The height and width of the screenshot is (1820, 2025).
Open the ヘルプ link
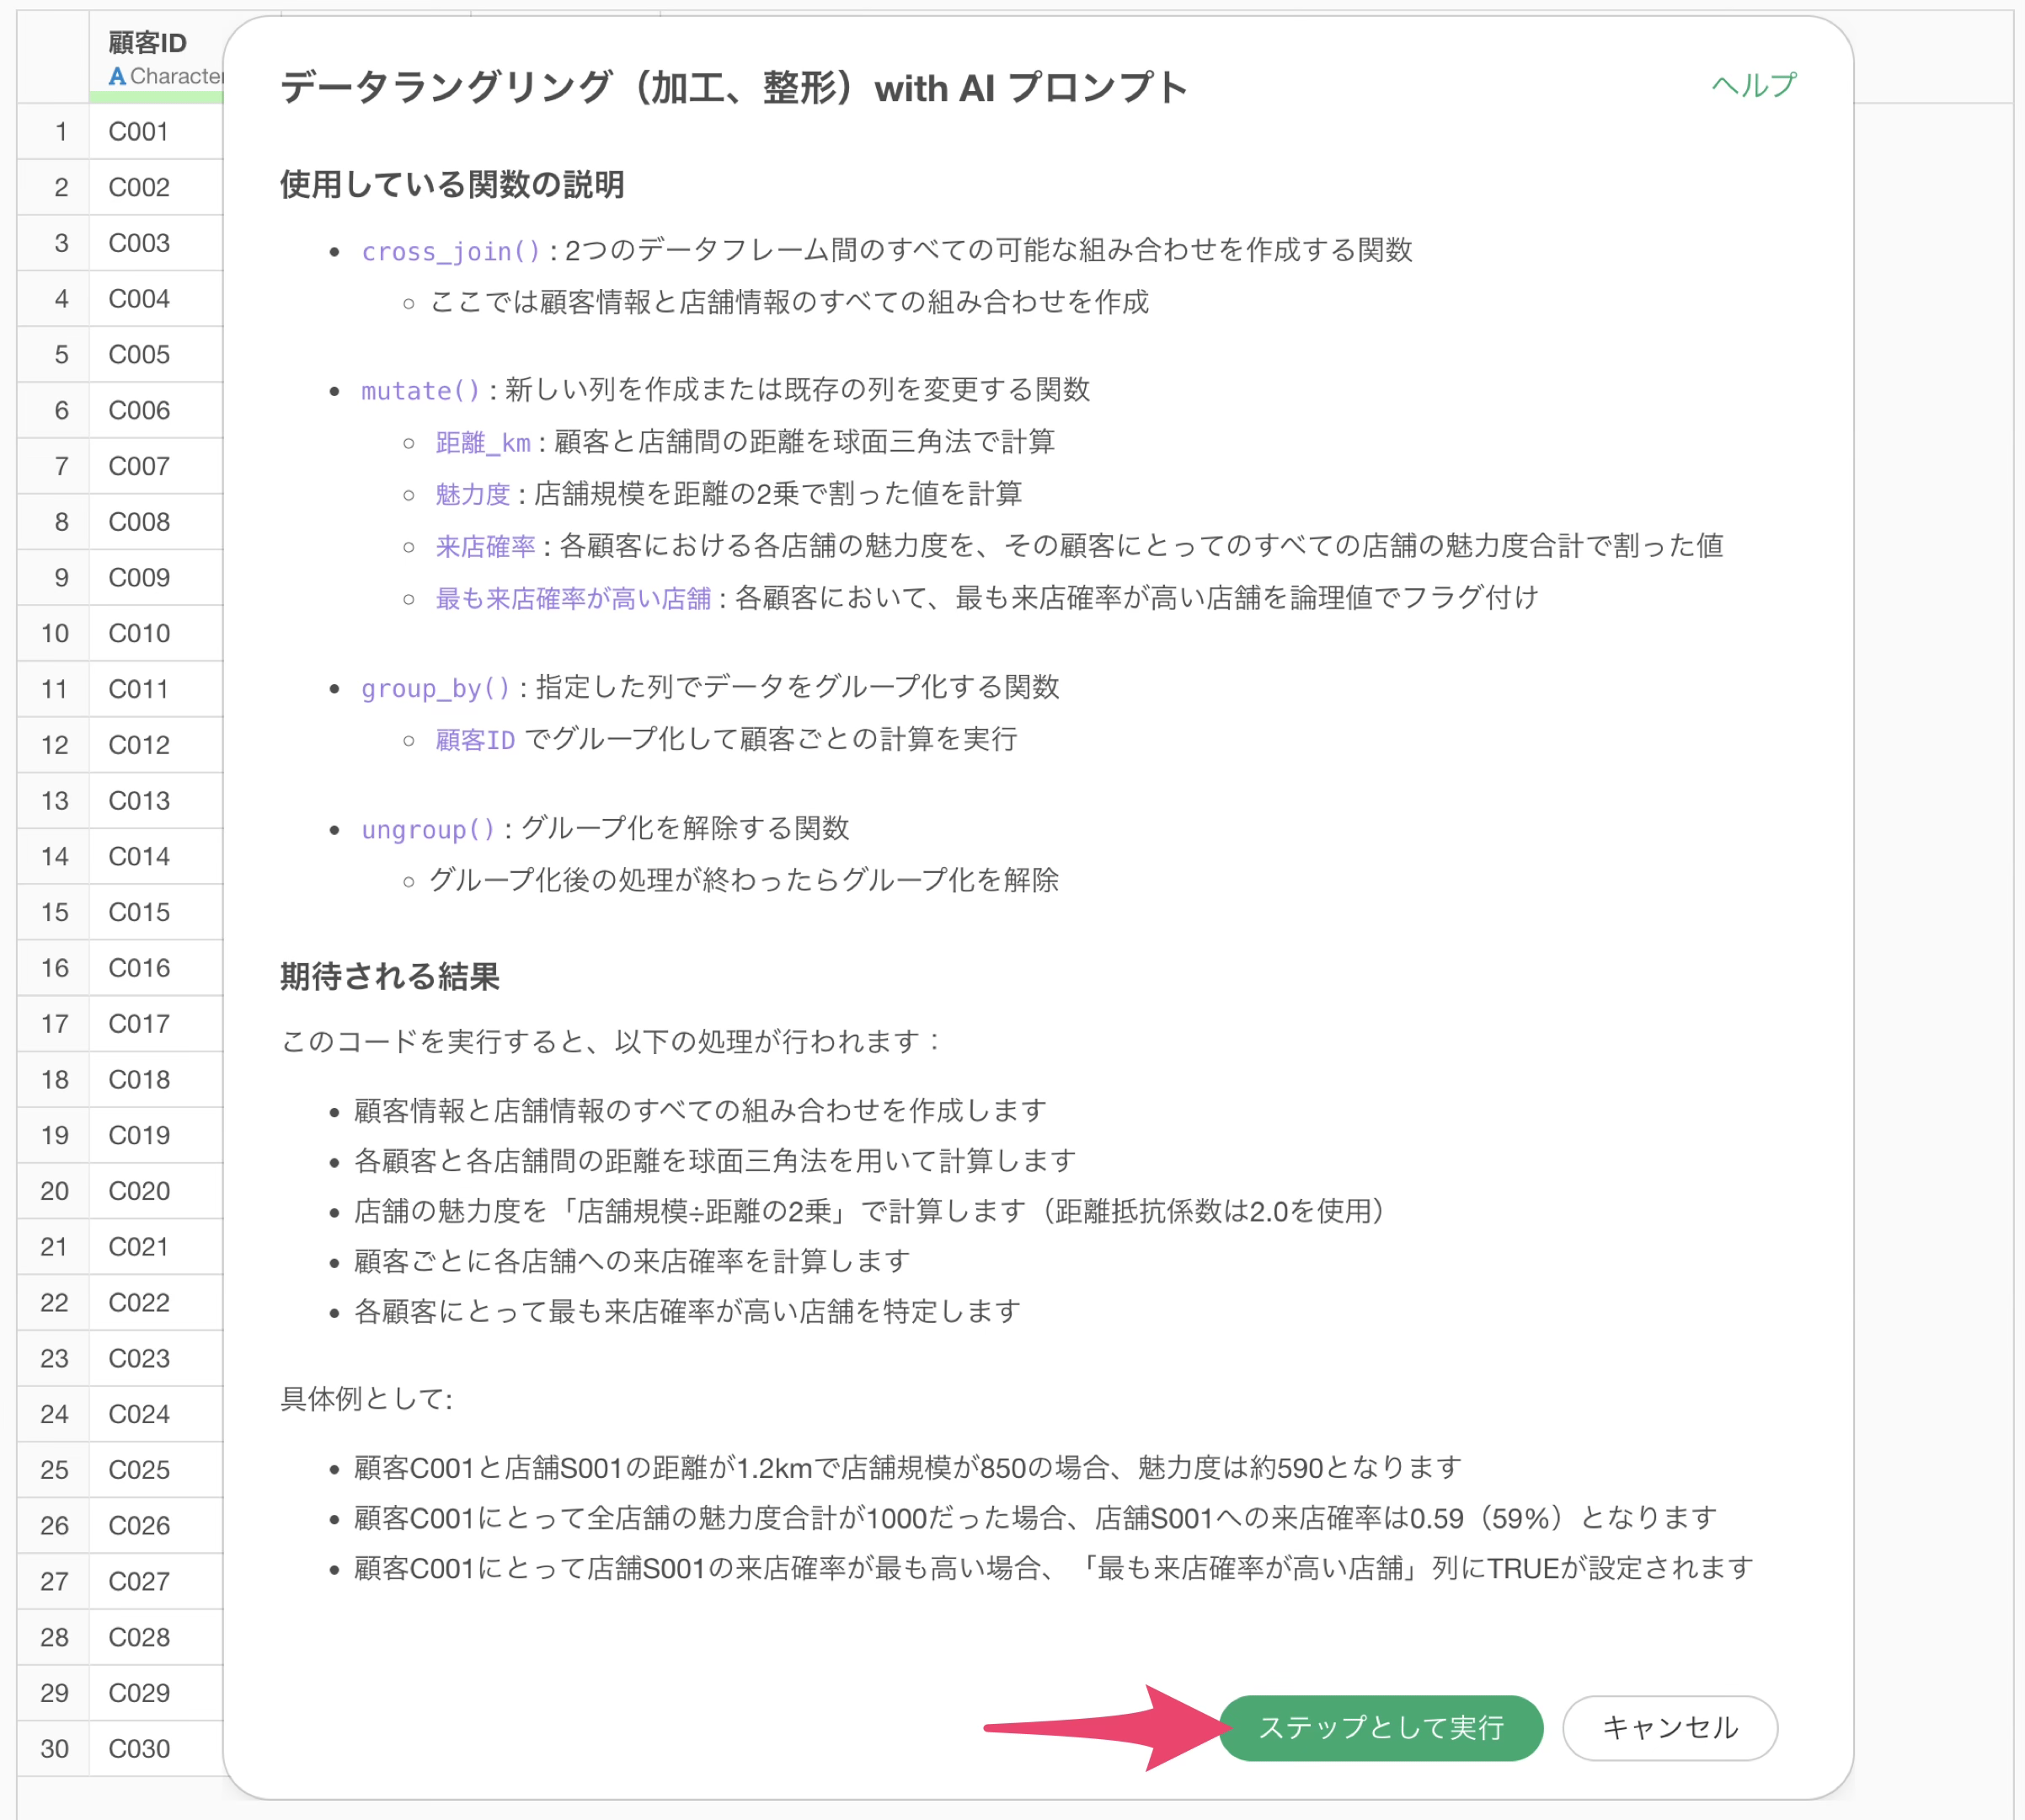coord(1753,85)
